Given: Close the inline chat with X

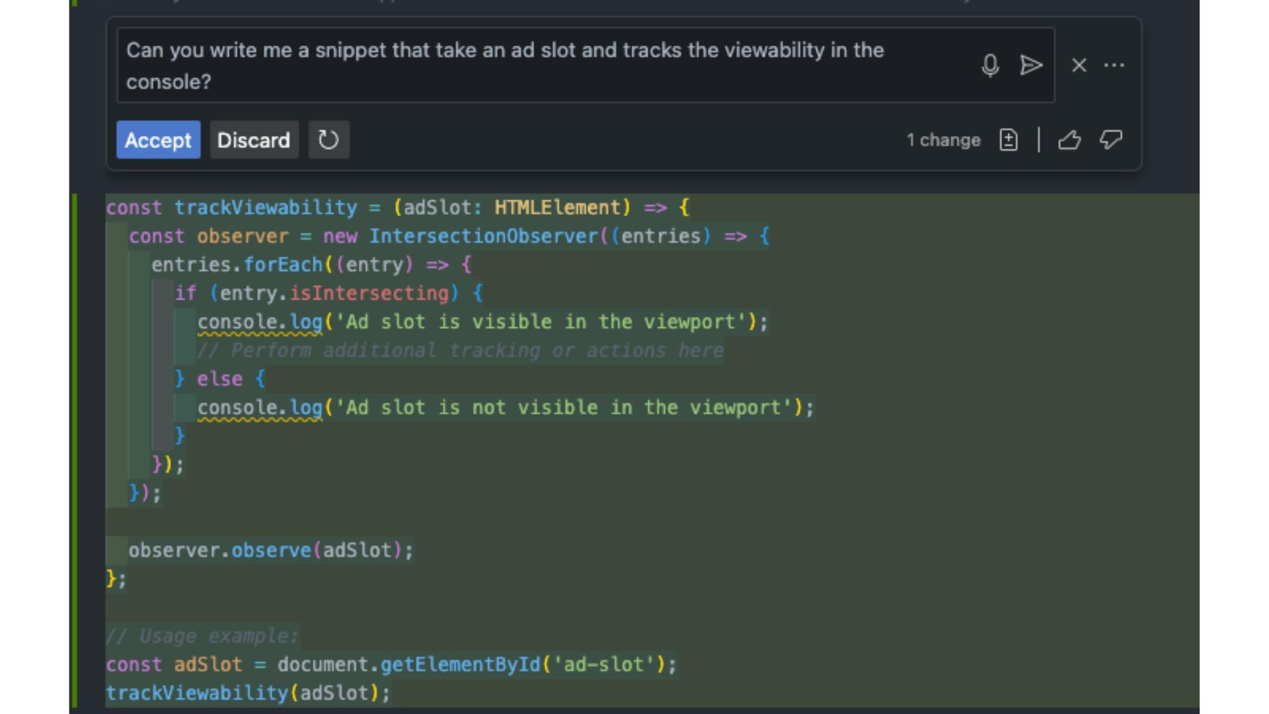Looking at the screenshot, I should pos(1079,65).
